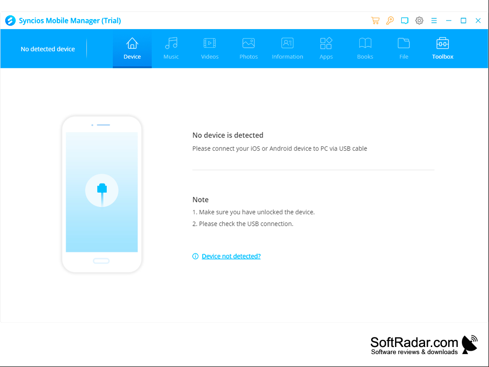Go to the Photos tab
The width and height of the screenshot is (489, 367).
point(249,49)
